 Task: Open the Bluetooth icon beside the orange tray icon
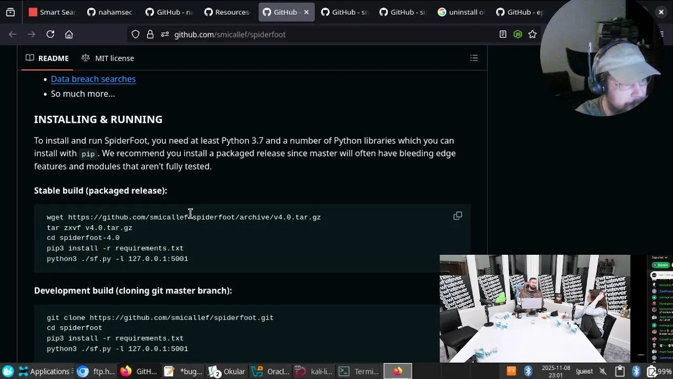(528, 372)
